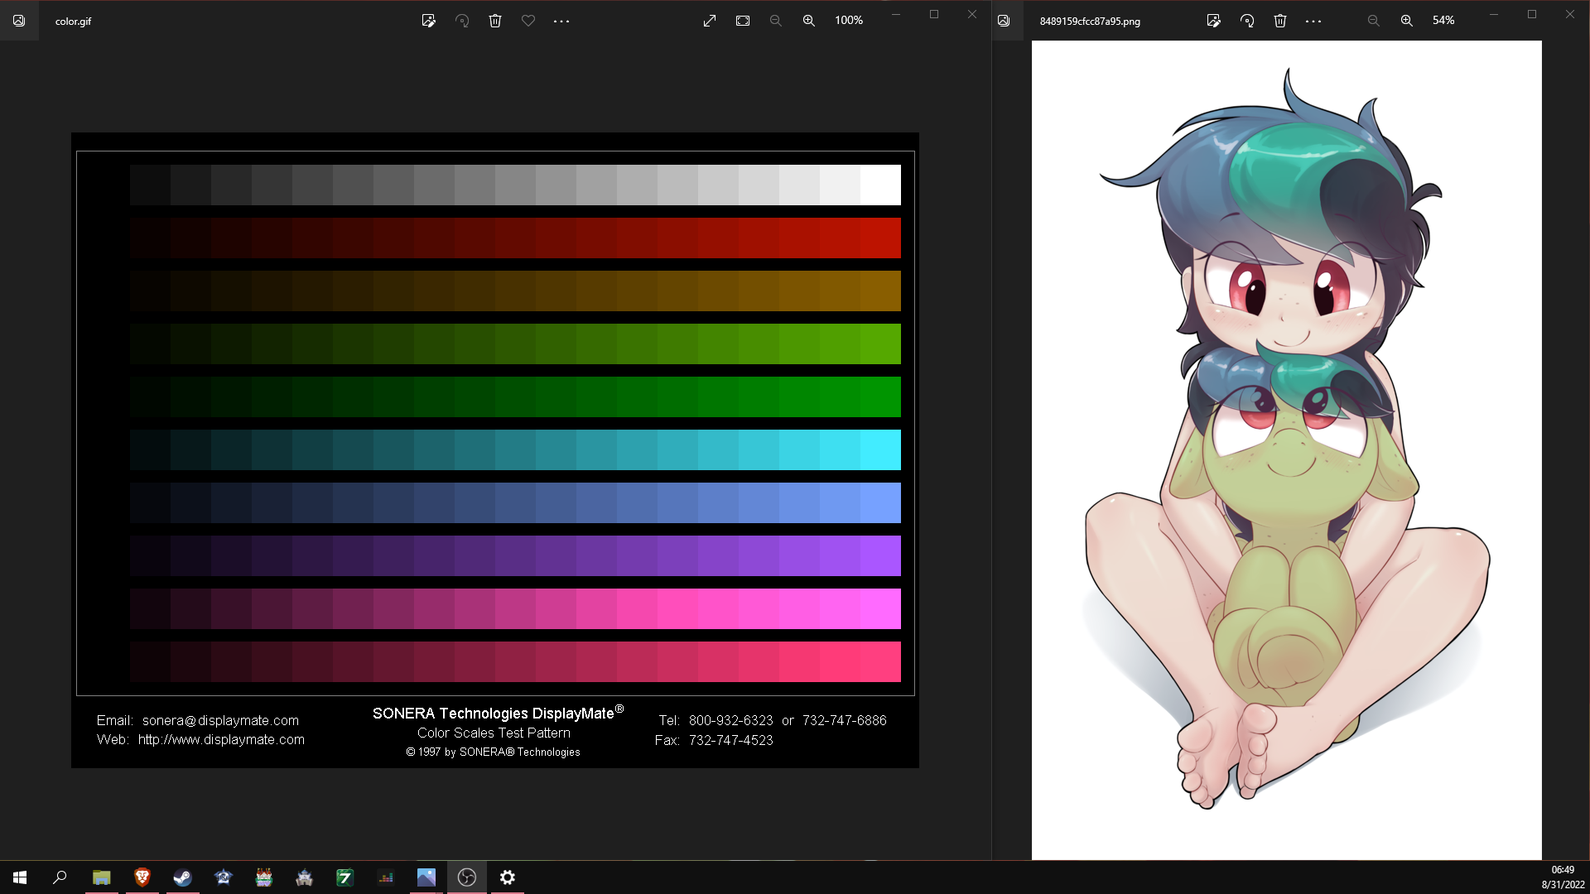Add color.gif to favorites with heart icon
Viewport: 1590px width, 894px height.
click(528, 21)
